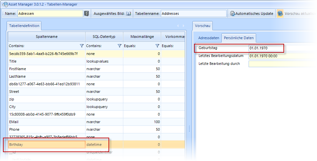Select the zip row
Image resolution: width=317 pixels, height=161 pixels.
tap(96, 99)
